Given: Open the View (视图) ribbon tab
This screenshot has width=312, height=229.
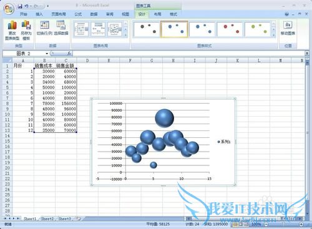Looking at the screenshot, I should click(125, 14).
